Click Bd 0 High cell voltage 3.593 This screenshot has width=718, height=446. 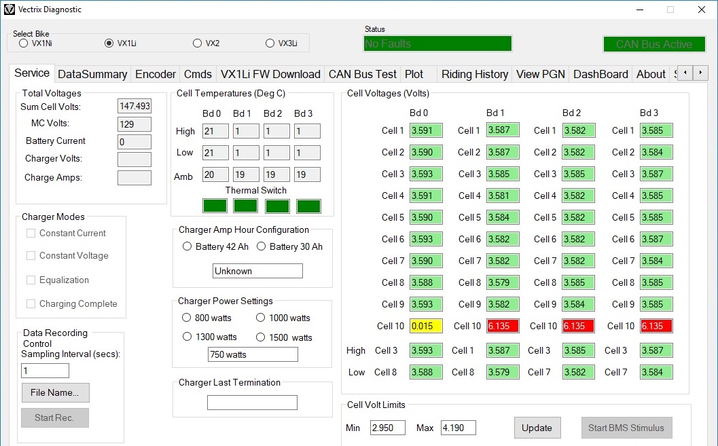[426, 350]
